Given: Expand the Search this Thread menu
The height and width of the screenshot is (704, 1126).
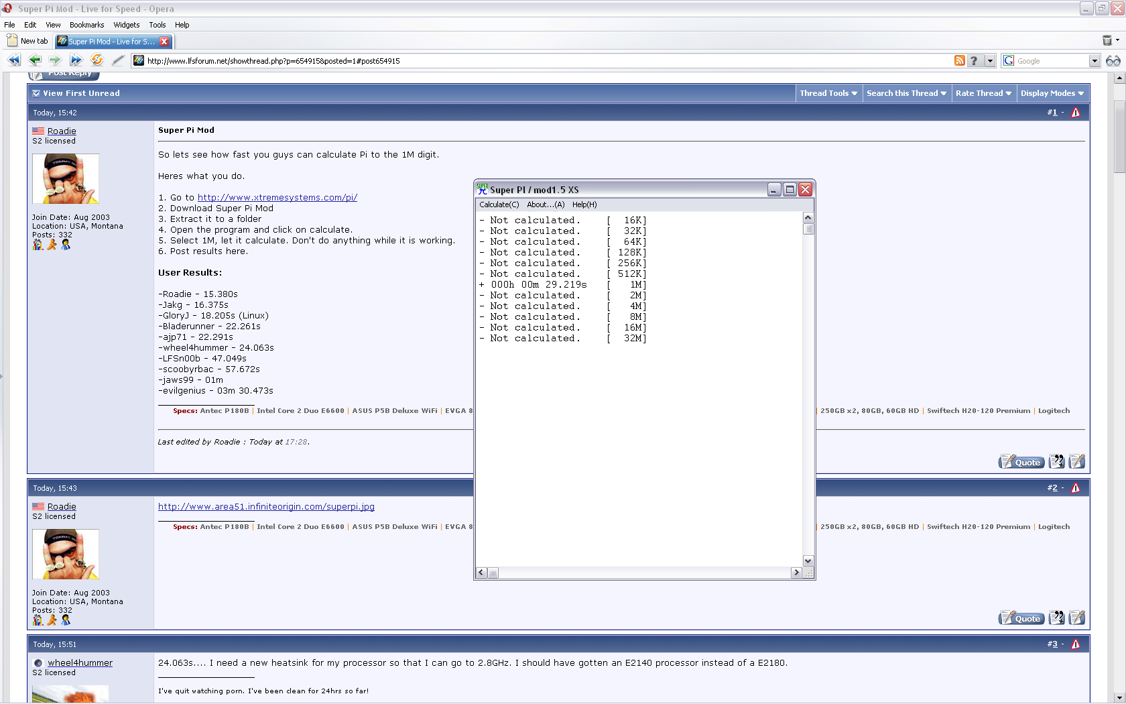Looking at the screenshot, I should pos(907,93).
